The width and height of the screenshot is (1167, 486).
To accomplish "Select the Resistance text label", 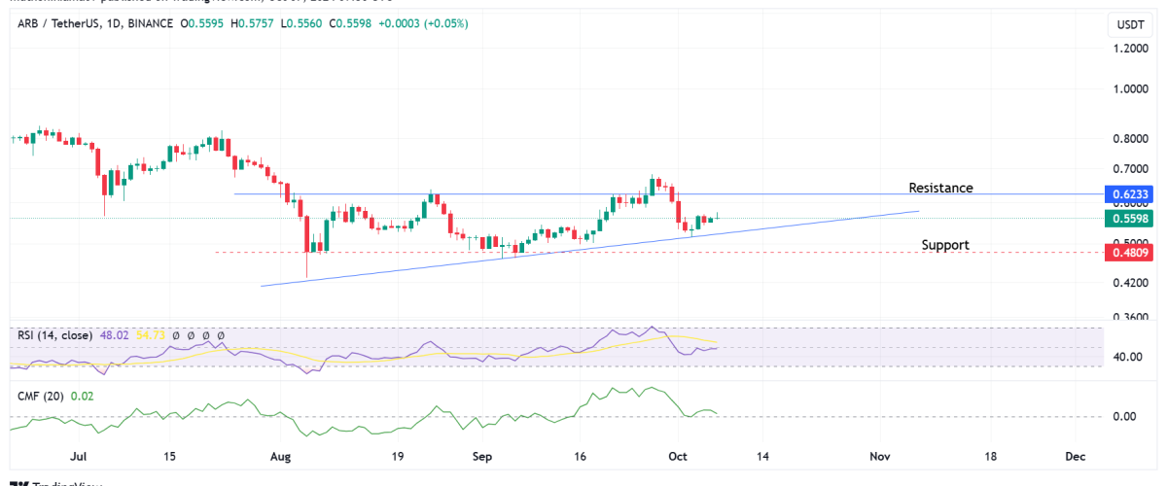I will click(940, 188).
